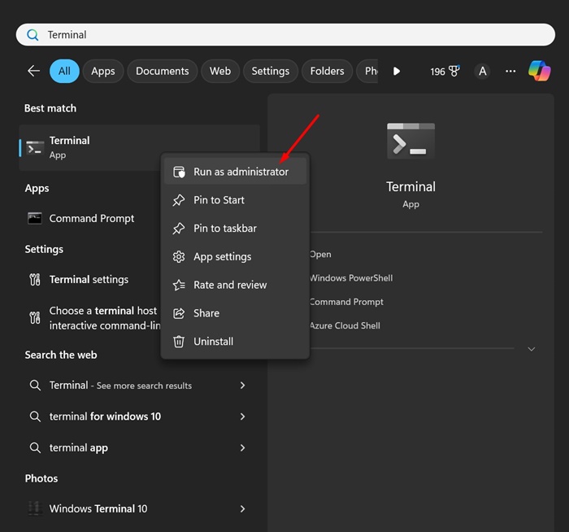Click the Copilot icon in the search header

coord(539,71)
